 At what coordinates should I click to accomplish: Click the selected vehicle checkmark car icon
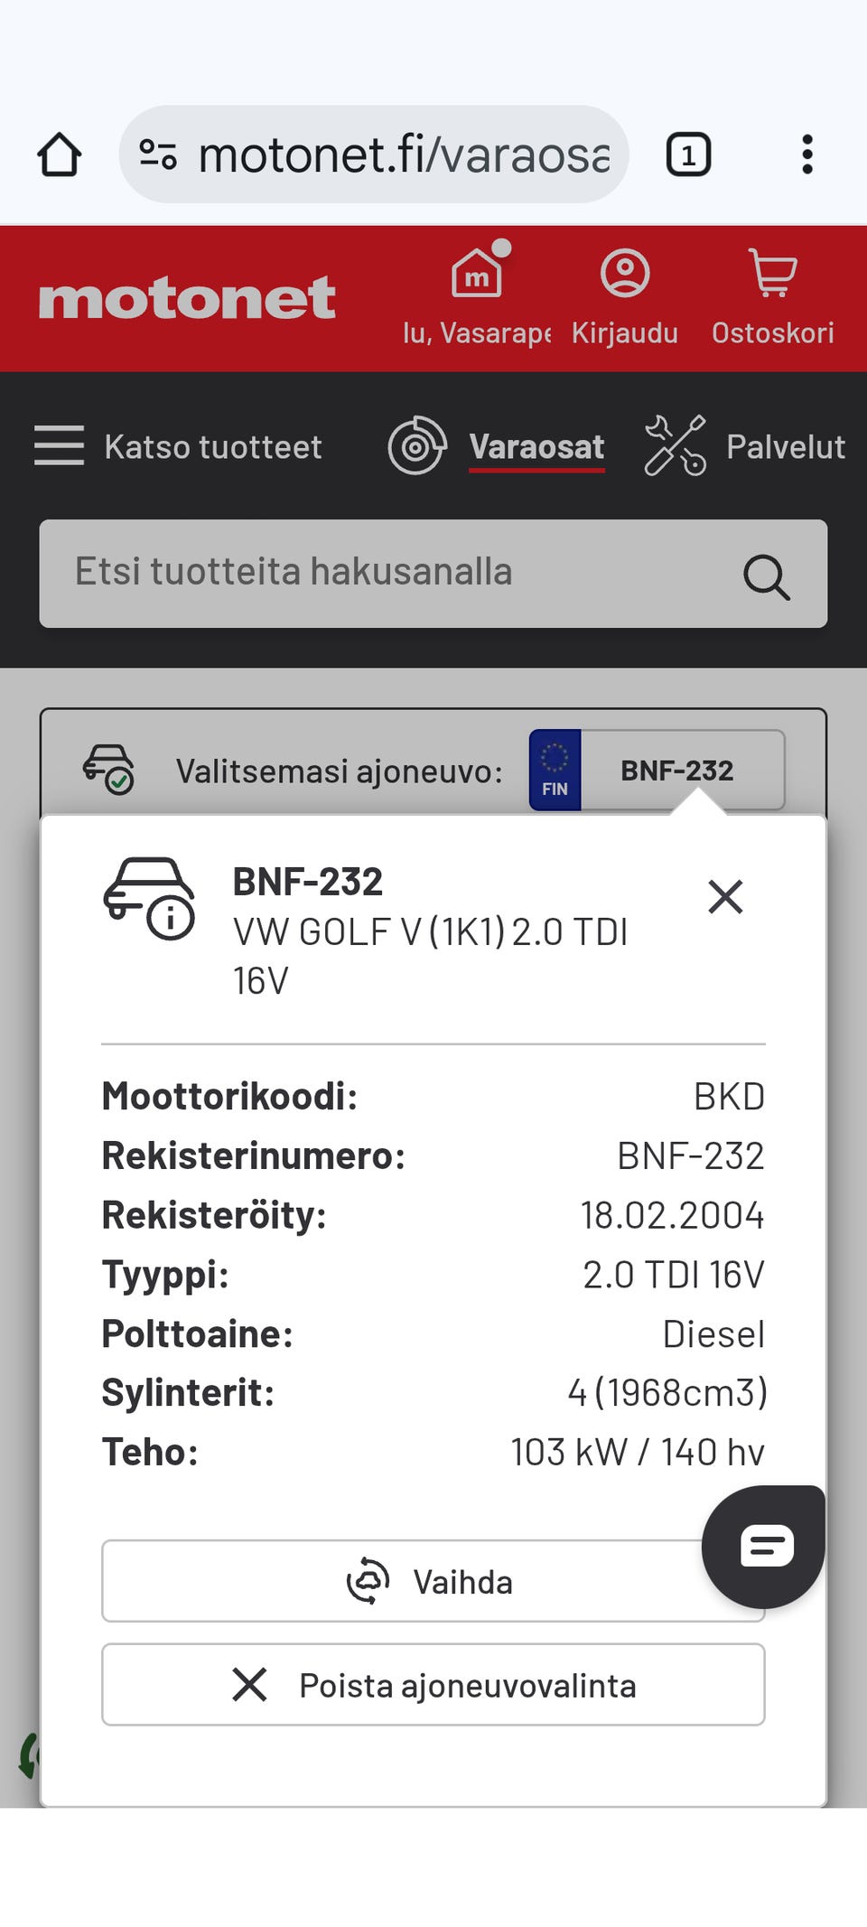tap(108, 769)
